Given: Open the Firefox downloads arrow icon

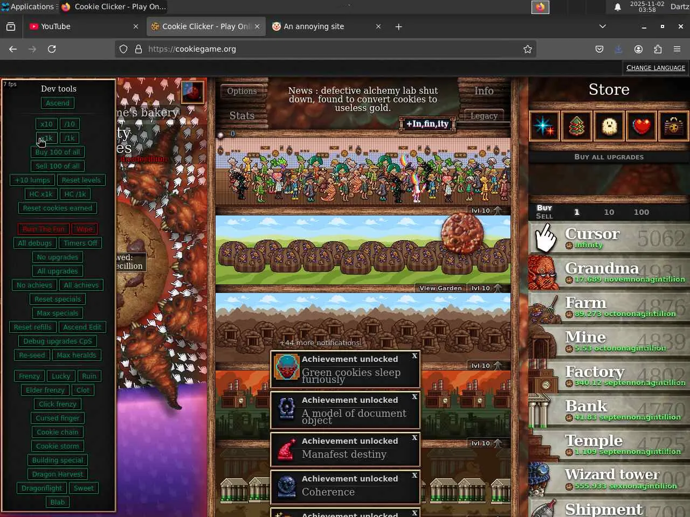Looking at the screenshot, I should coord(619,49).
